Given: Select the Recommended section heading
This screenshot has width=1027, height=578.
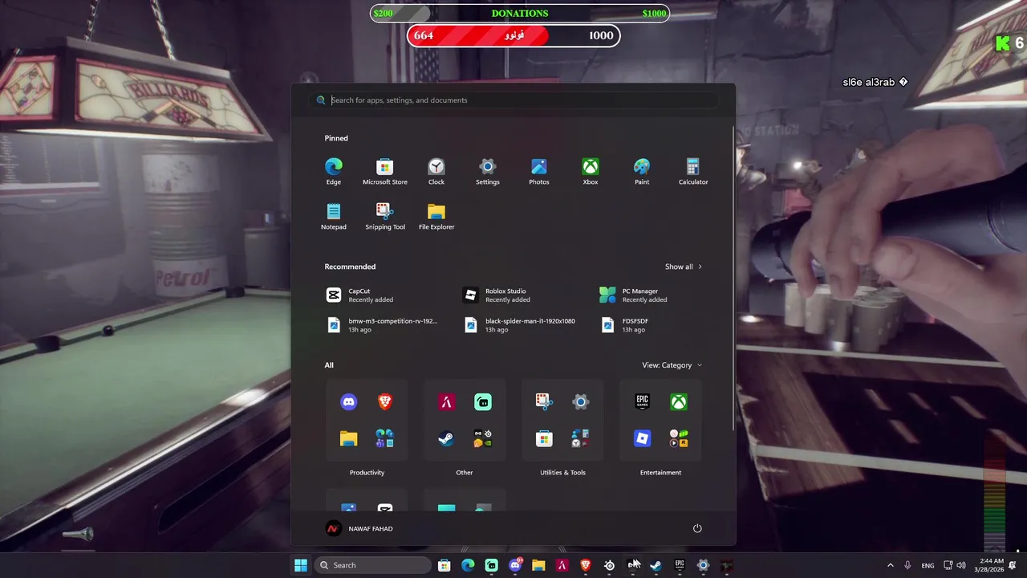Looking at the screenshot, I should pyautogui.click(x=350, y=267).
